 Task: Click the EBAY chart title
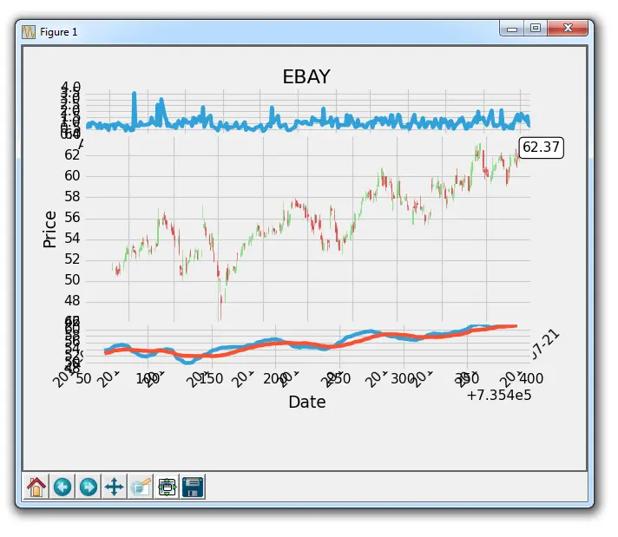click(306, 76)
